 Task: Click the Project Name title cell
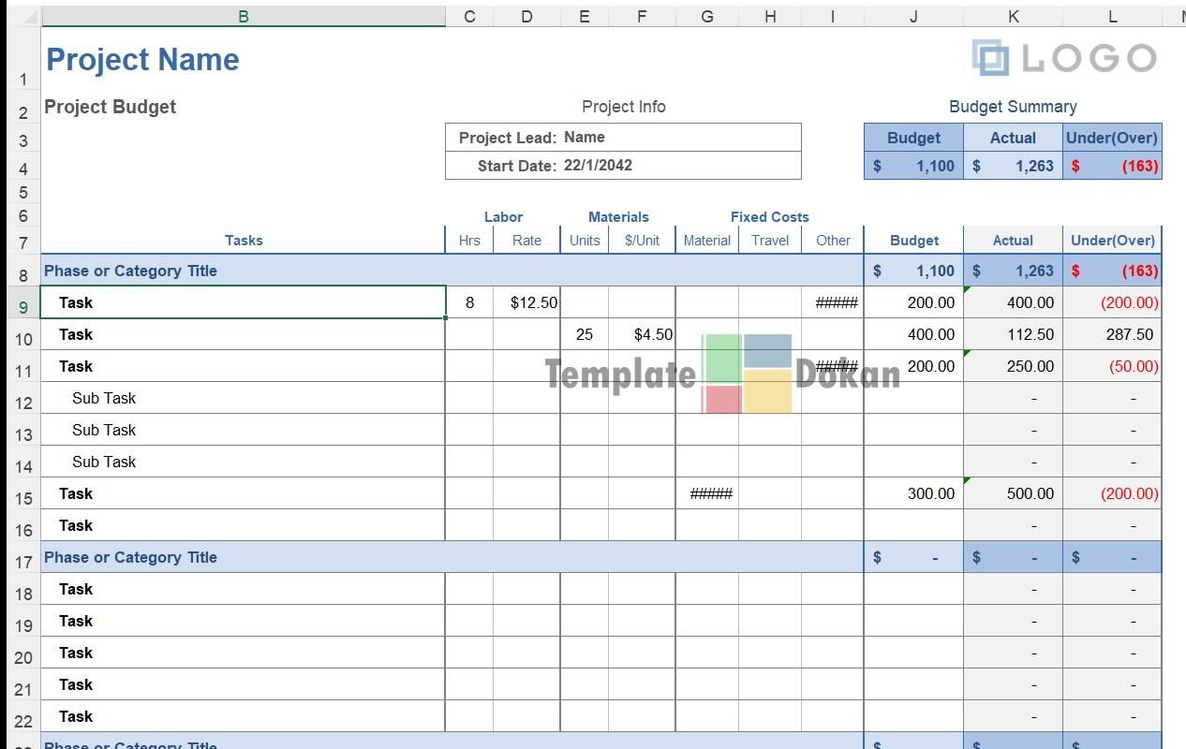(x=142, y=59)
